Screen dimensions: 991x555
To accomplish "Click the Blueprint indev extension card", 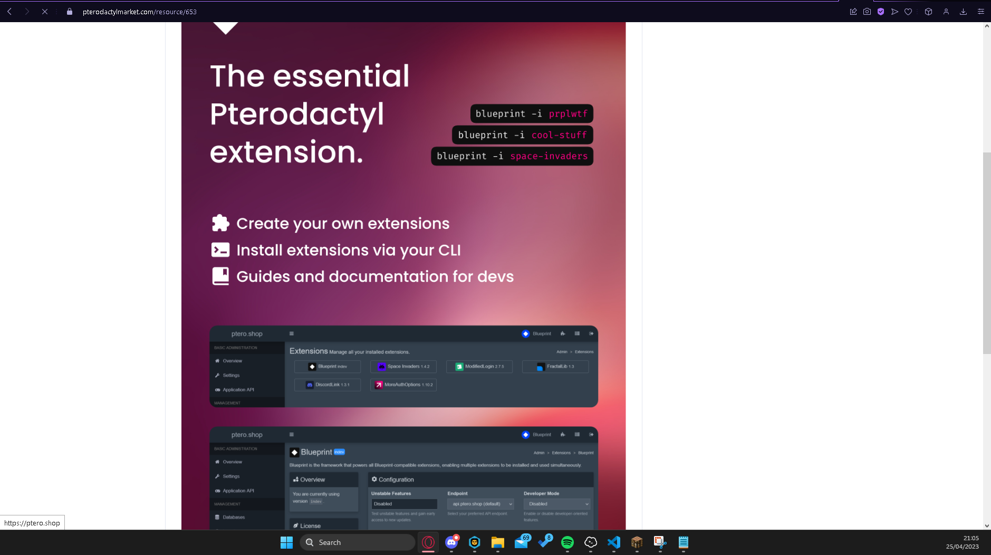I will point(328,366).
